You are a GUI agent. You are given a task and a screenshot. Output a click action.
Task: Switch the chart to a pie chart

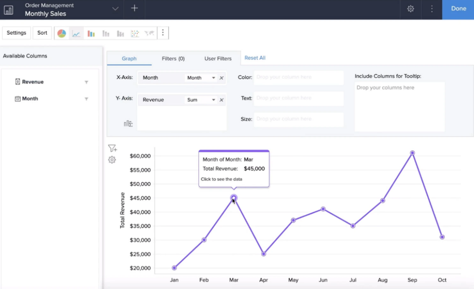(x=62, y=33)
